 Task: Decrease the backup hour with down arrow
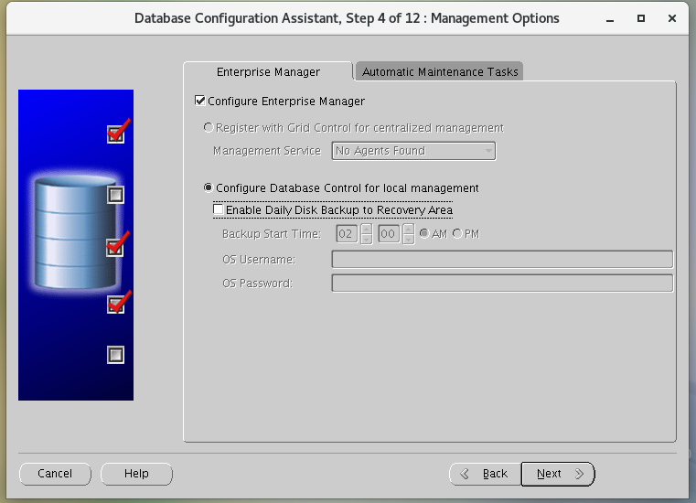[x=366, y=240]
